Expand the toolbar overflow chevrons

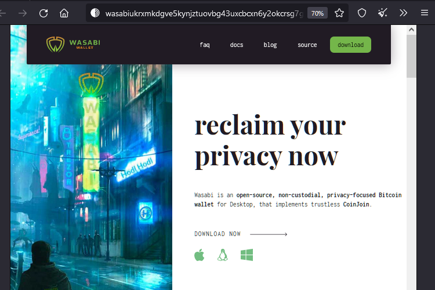point(403,13)
